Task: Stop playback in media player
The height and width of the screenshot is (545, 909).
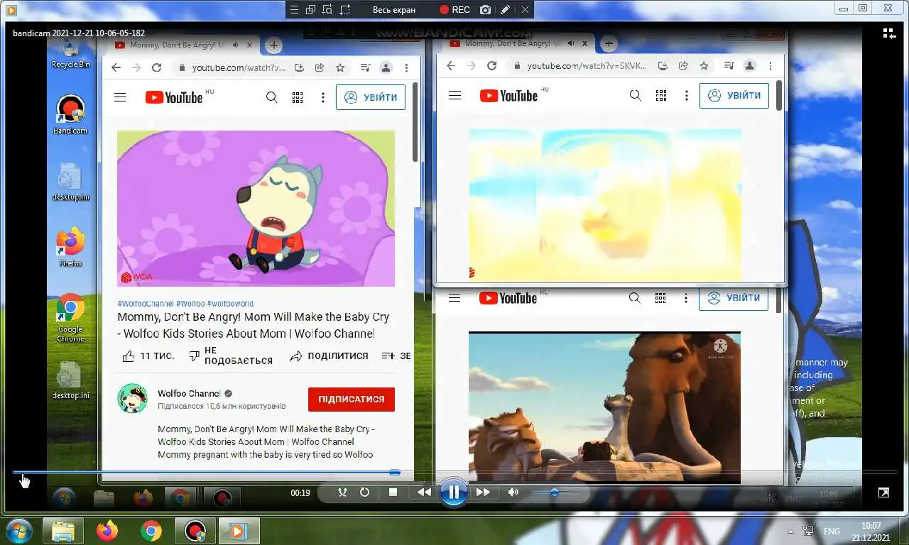Action: pyautogui.click(x=393, y=492)
